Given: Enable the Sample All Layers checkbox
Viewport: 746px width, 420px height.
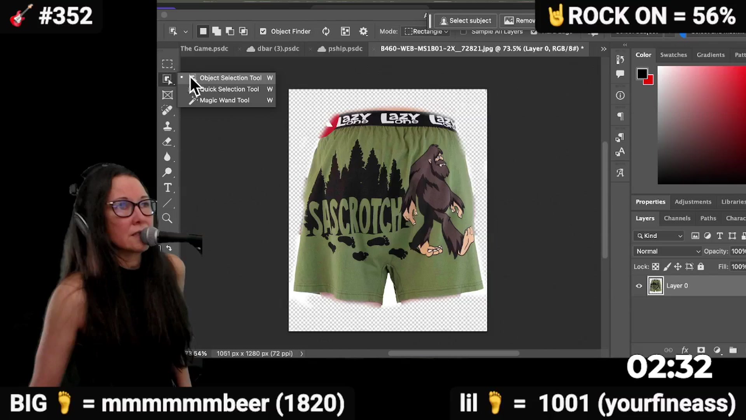Looking at the screenshot, I should tap(463, 32).
